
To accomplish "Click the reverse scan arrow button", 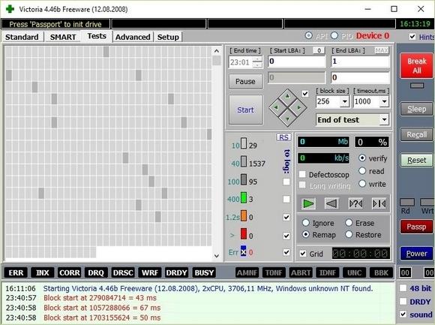I will click(331, 203).
